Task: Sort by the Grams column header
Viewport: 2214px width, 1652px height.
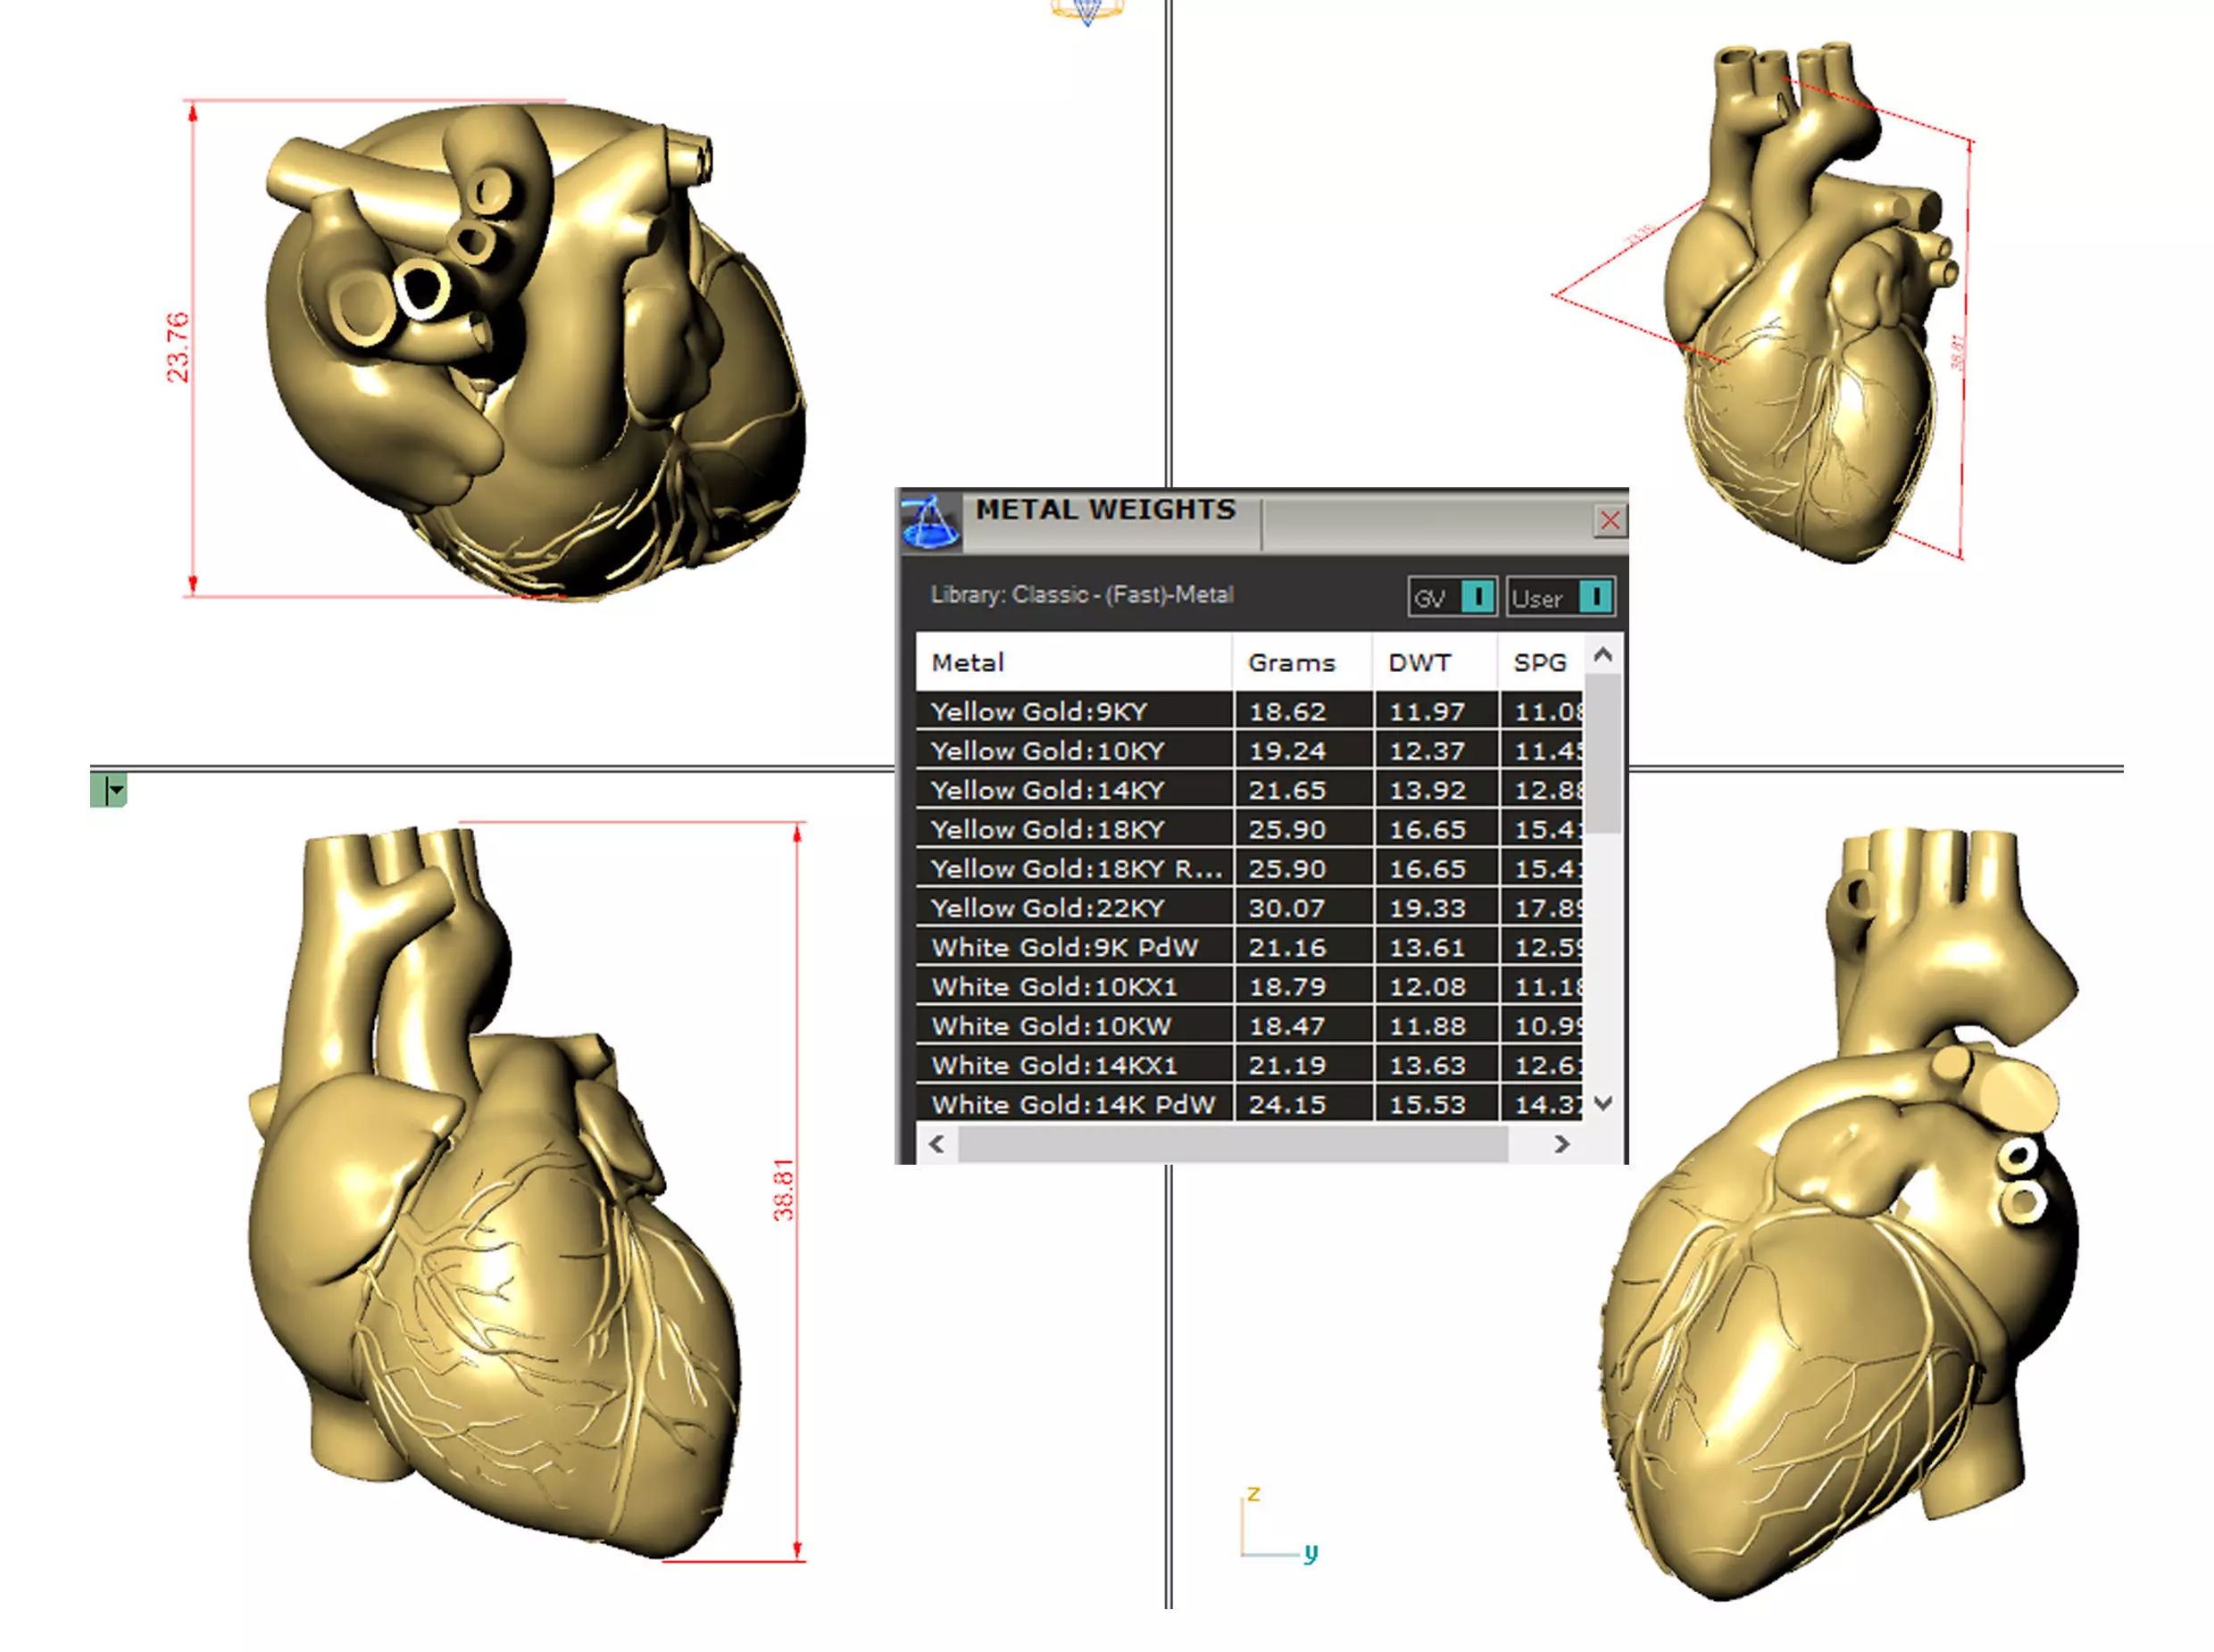Action: click(x=1291, y=662)
